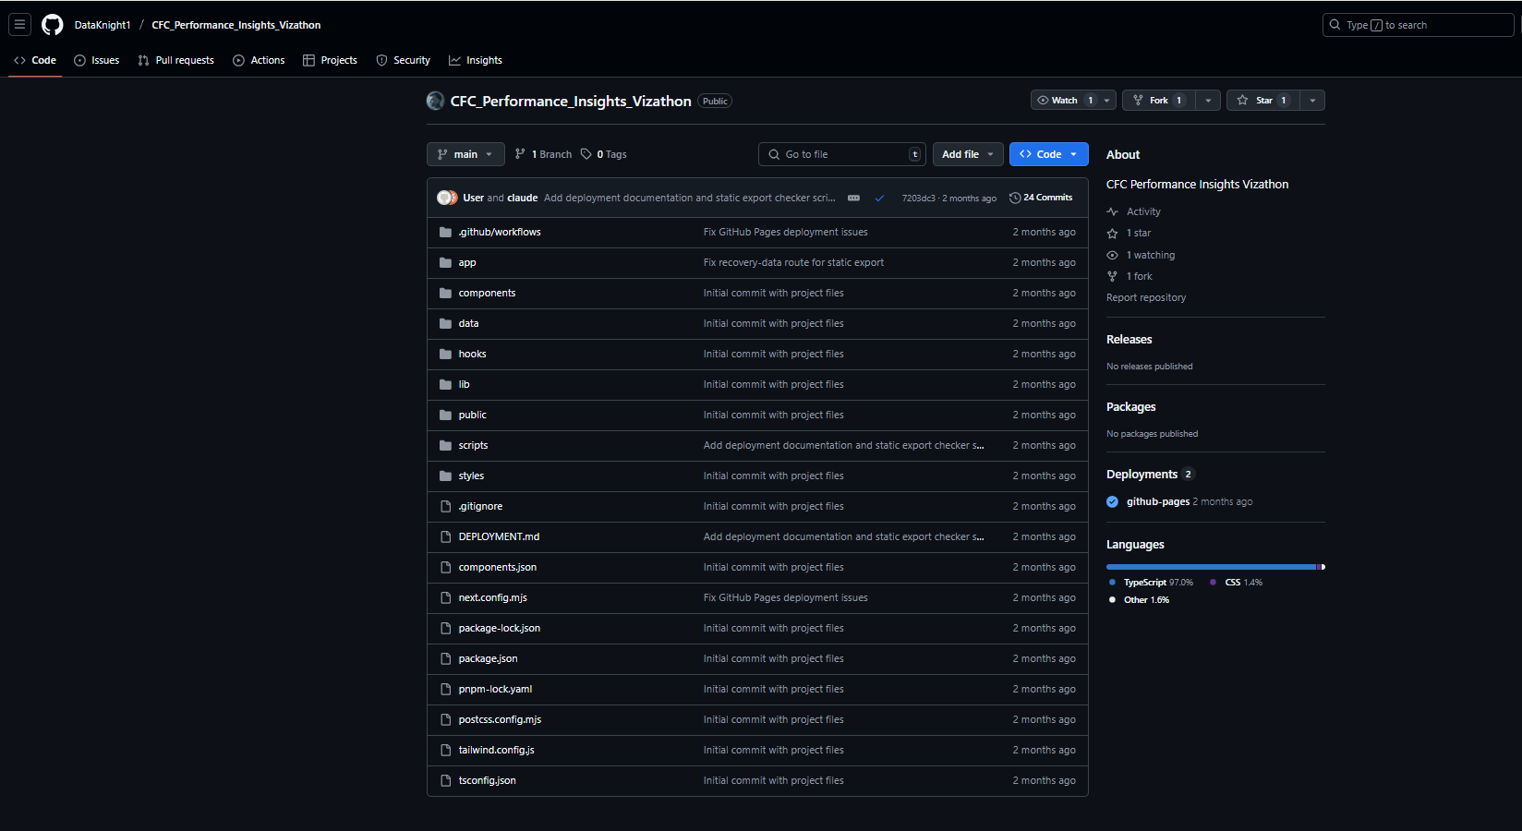This screenshot has width=1522, height=831.
Task: Expand commit message ellipsis icon
Action: 853,199
